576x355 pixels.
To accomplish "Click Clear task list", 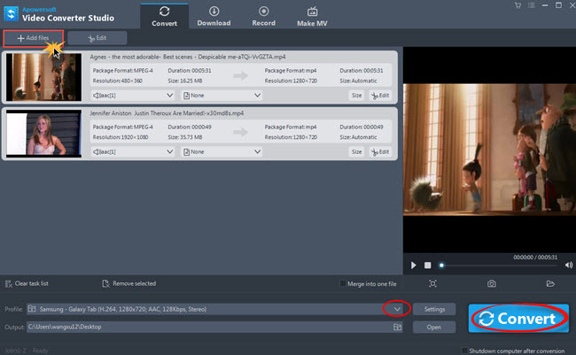I will click(x=27, y=284).
